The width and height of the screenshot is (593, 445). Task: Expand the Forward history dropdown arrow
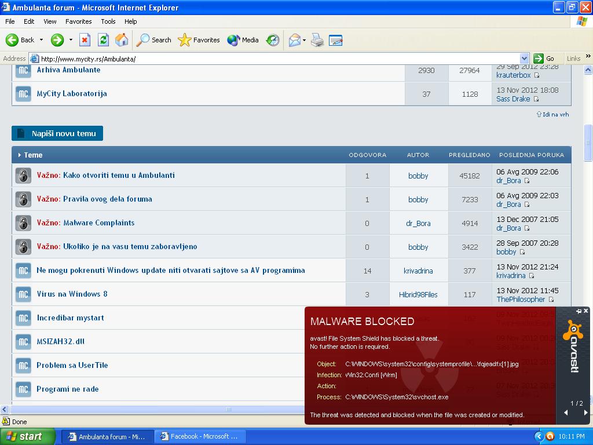71,40
